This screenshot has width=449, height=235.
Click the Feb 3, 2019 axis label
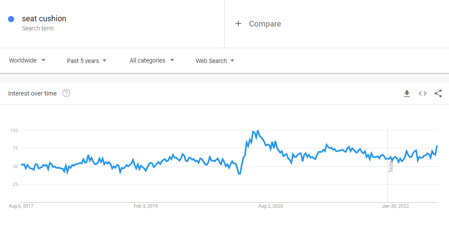pyautogui.click(x=146, y=206)
